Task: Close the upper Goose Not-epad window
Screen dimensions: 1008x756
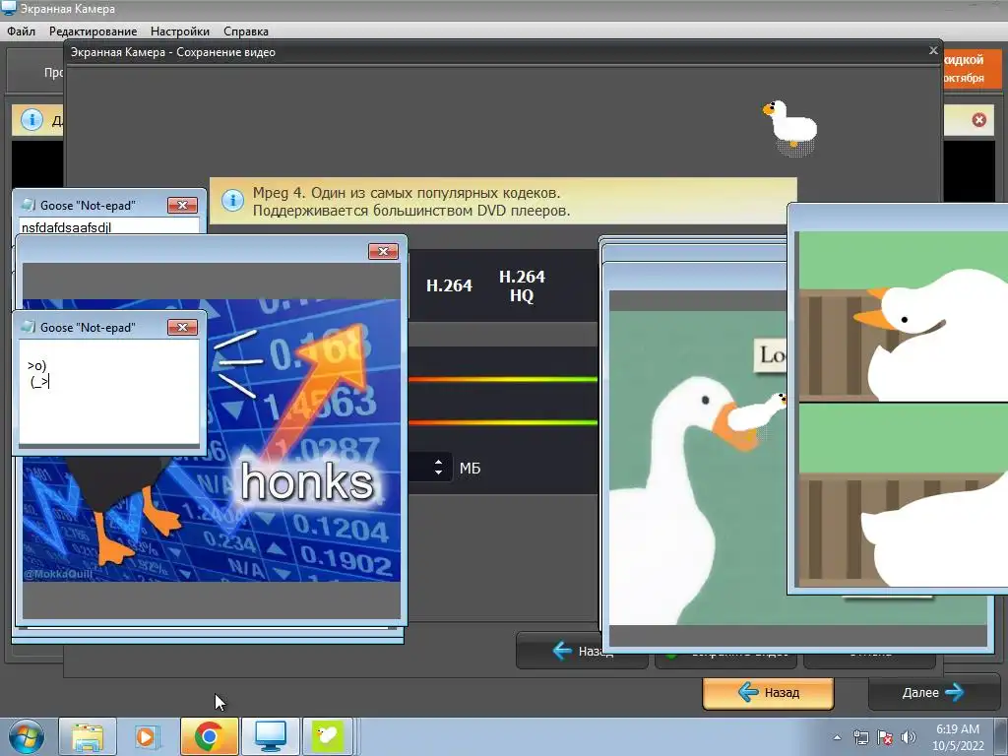Action: [x=182, y=205]
